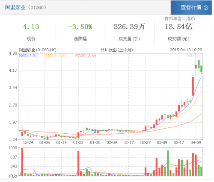Screen dimensions: 214x182
Task: Click the 现价 label
Action: [x=31, y=38]
